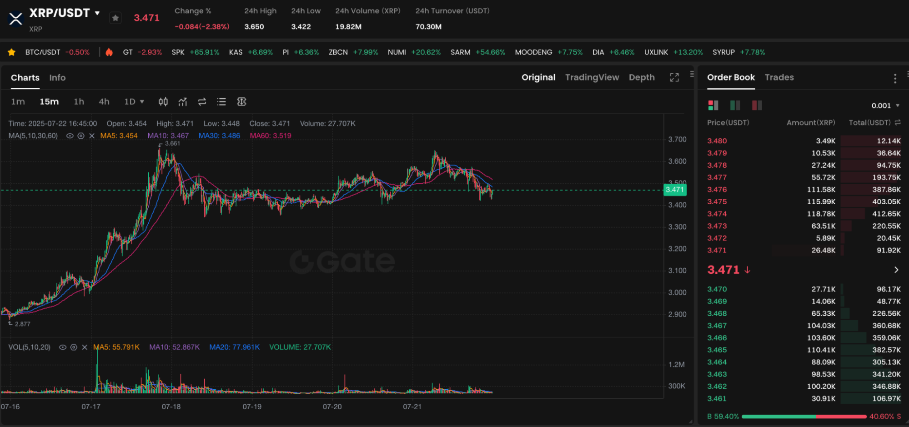Toggle VOL indicator visibility eye
The width and height of the screenshot is (909, 427).
click(x=63, y=347)
